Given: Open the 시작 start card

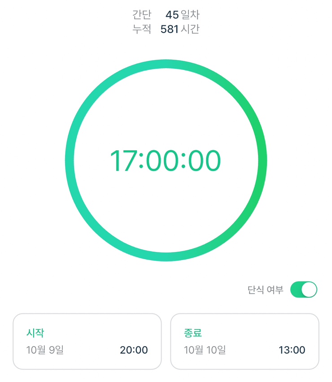Looking at the screenshot, I should pyautogui.click(x=87, y=341).
